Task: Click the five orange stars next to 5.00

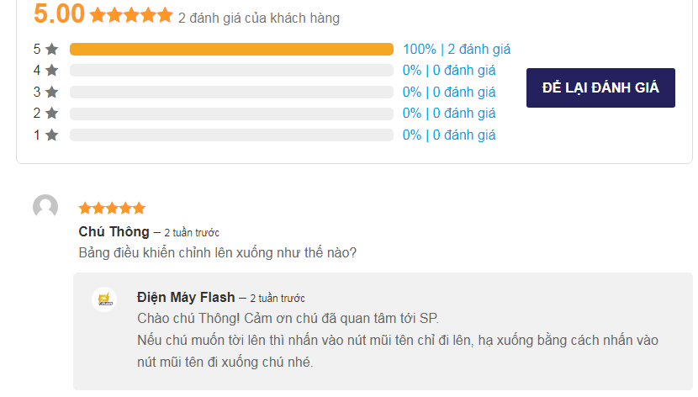Action: tap(131, 15)
